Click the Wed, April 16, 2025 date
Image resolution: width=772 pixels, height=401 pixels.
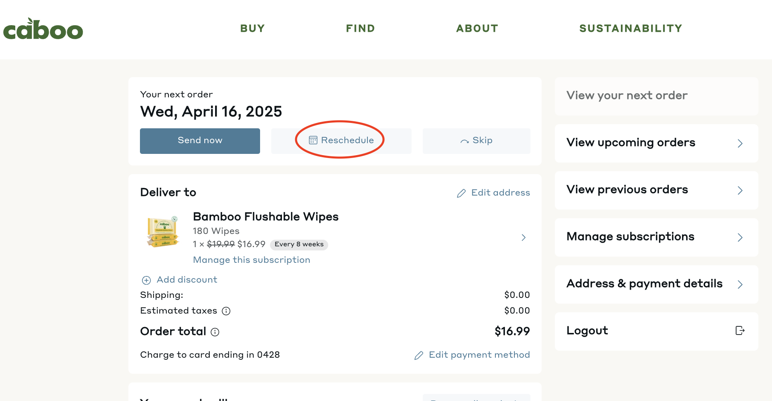pyautogui.click(x=211, y=111)
